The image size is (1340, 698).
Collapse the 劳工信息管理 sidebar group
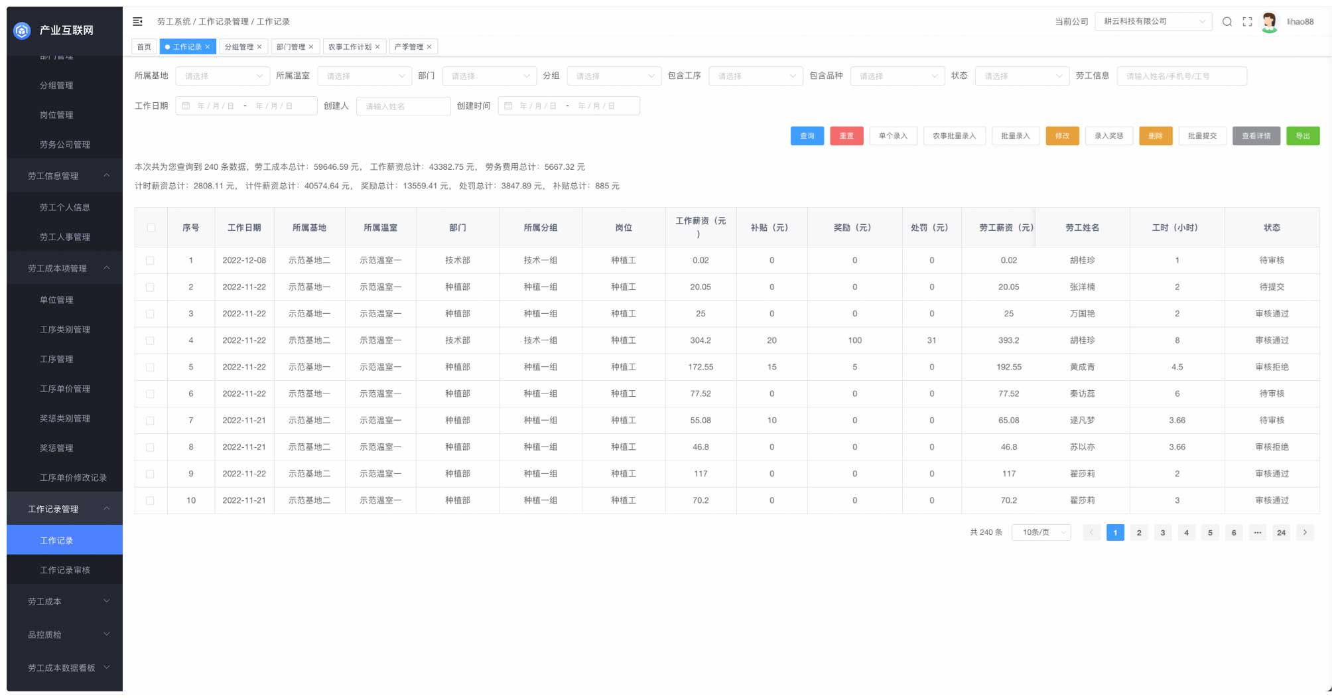pos(64,176)
